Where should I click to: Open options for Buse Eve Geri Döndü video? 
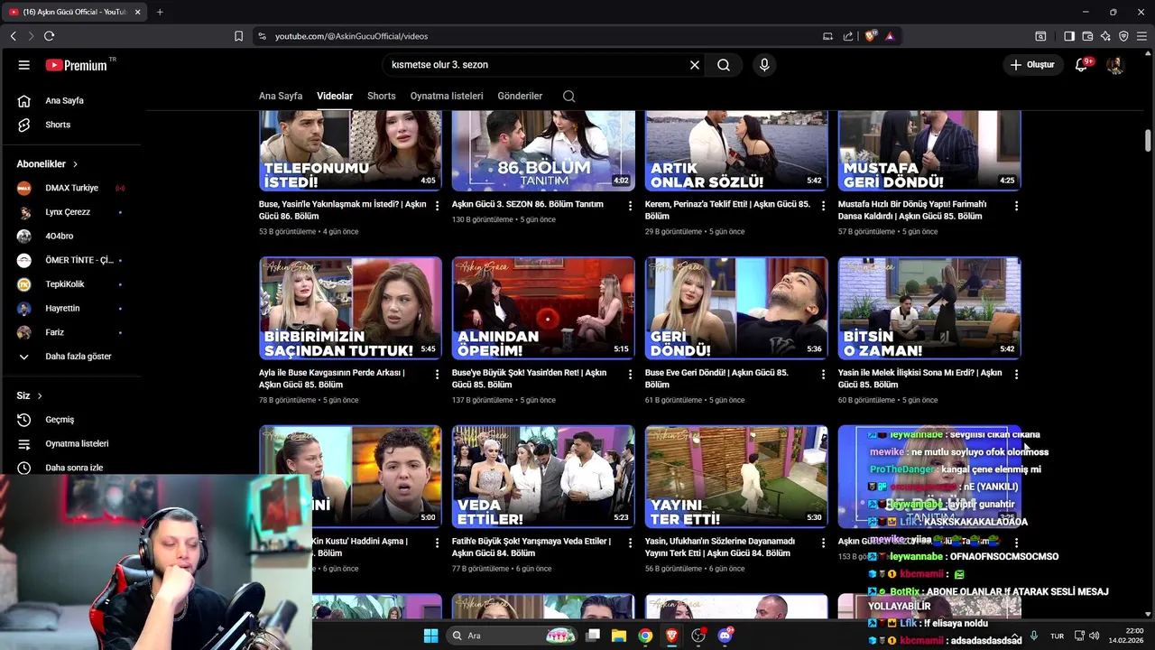[823, 374]
